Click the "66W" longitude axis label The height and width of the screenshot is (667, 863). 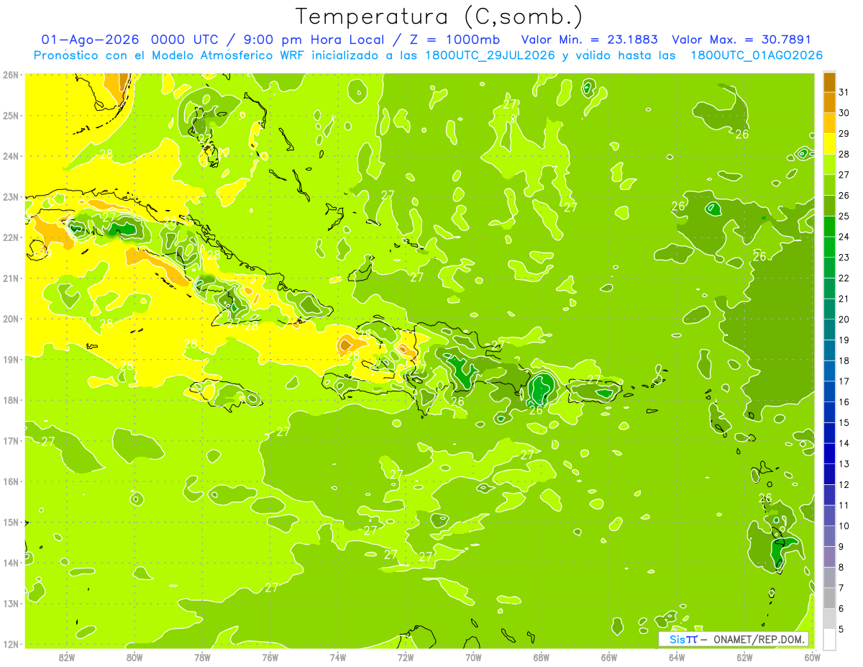pos(609,657)
